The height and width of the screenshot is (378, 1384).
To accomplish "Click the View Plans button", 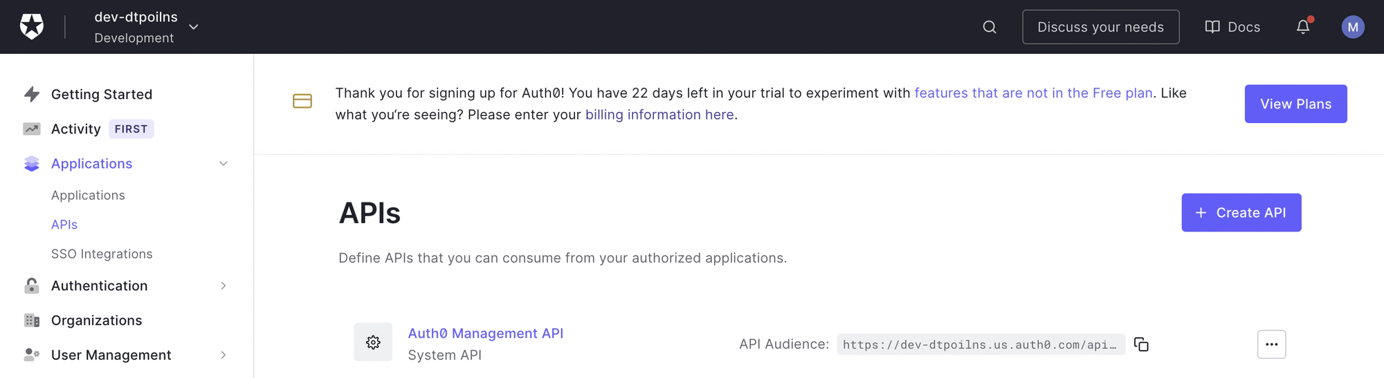I will 1295,104.
